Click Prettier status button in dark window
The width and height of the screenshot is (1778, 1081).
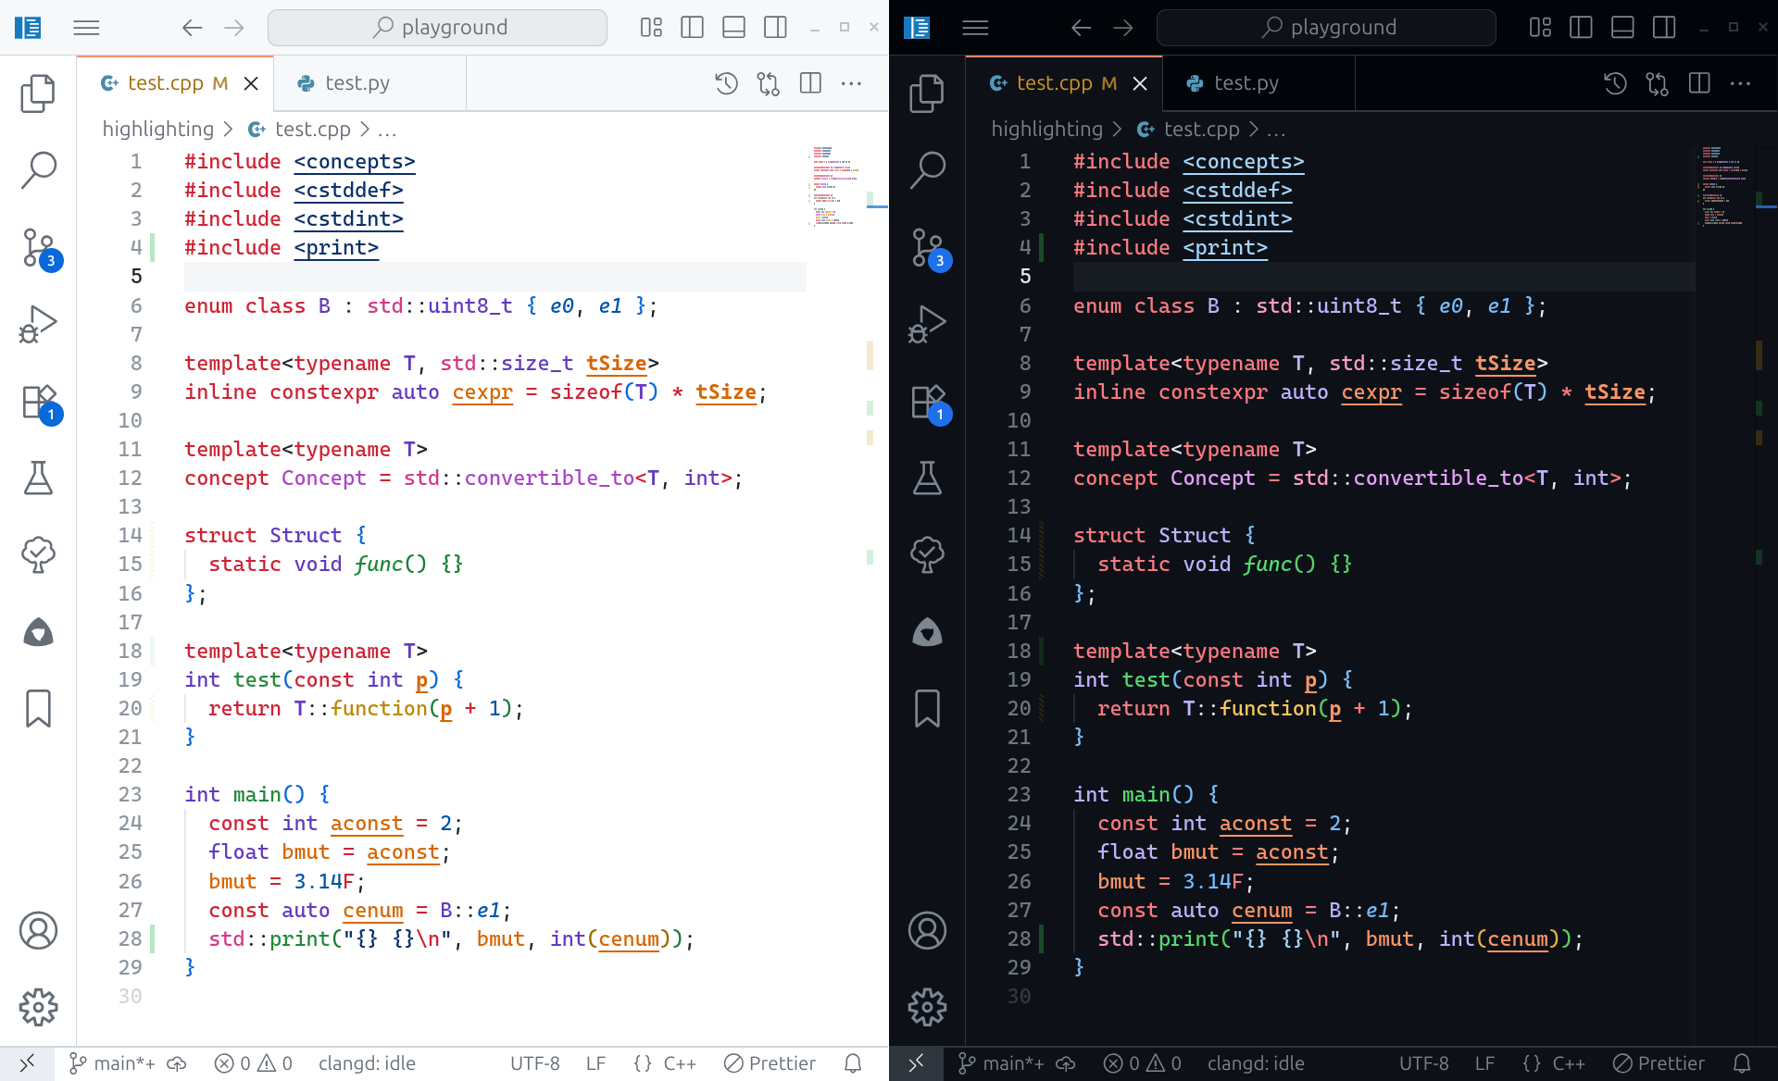[1659, 1063]
